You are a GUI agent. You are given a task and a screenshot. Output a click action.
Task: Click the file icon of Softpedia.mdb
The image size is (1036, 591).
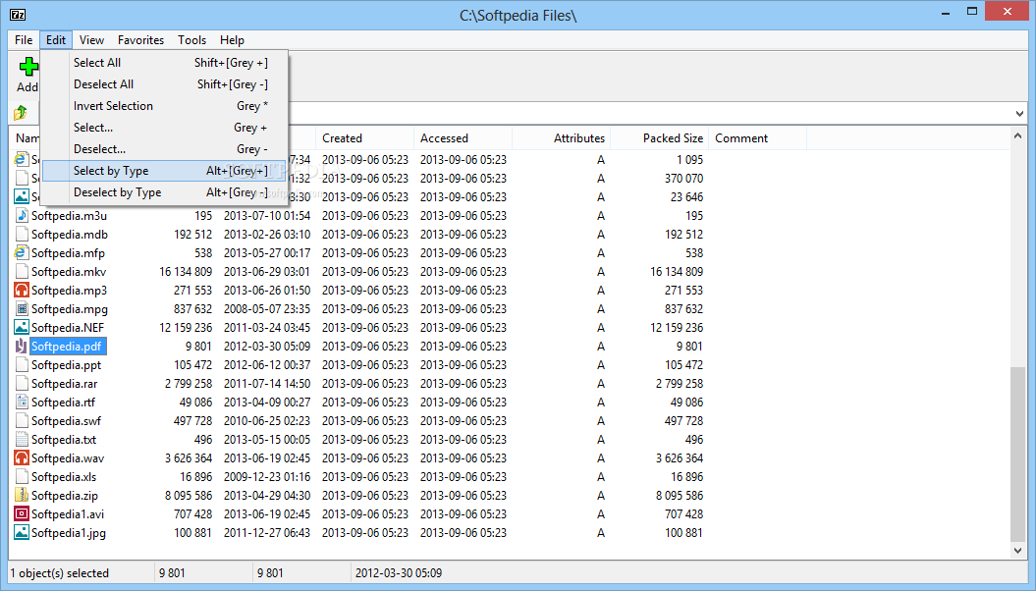(22, 234)
